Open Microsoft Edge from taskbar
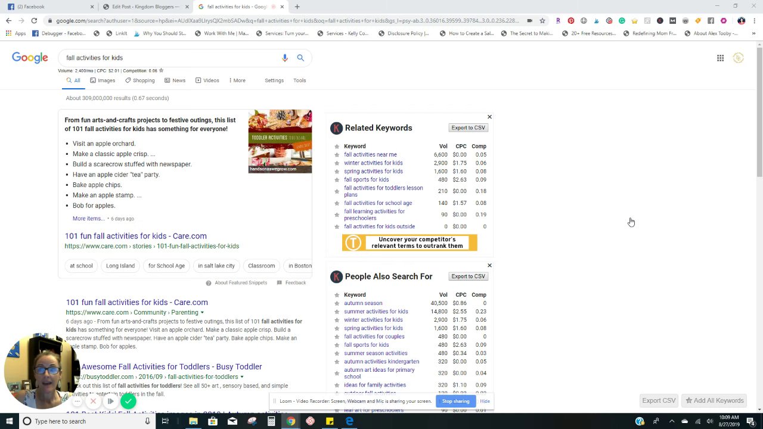Viewport: 763px width, 429px height. tap(349, 421)
